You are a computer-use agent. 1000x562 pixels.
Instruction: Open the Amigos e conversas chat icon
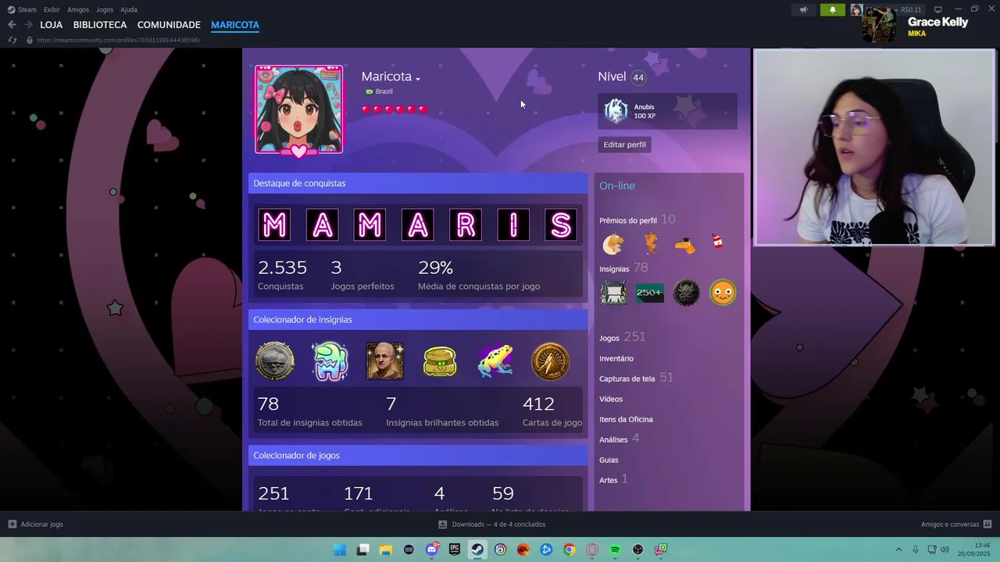click(x=987, y=525)
